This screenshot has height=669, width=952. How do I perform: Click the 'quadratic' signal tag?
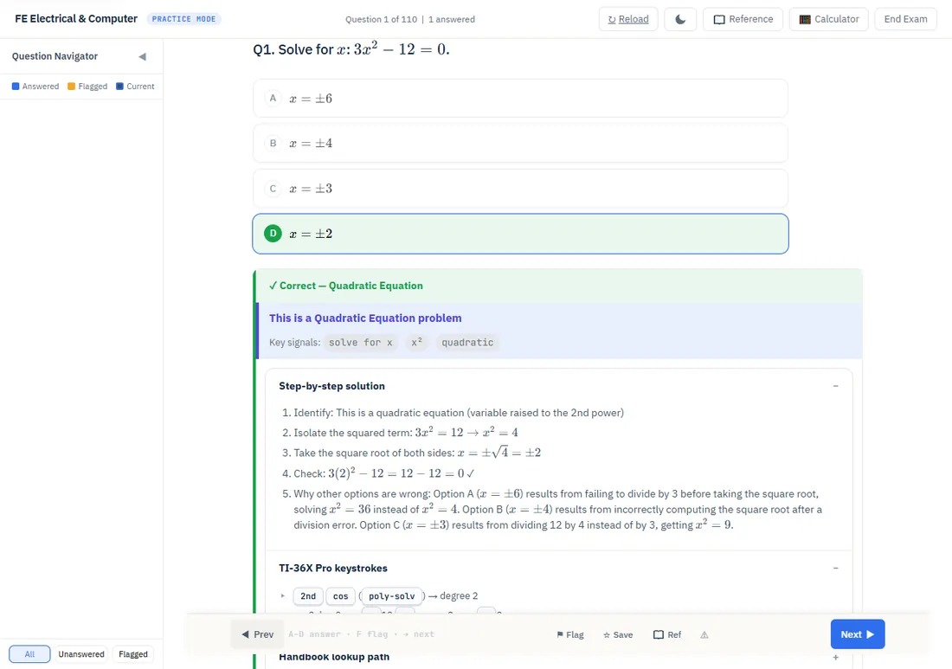(467, 343)
